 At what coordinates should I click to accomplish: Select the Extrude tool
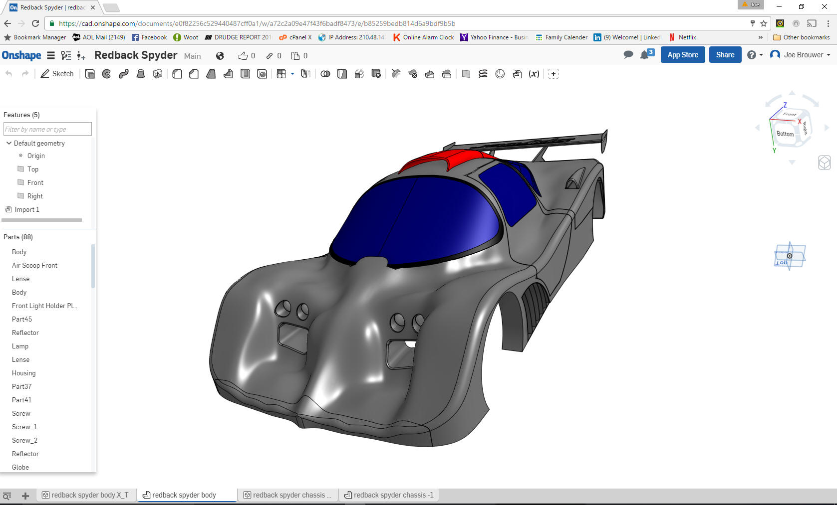click(90, 74)
